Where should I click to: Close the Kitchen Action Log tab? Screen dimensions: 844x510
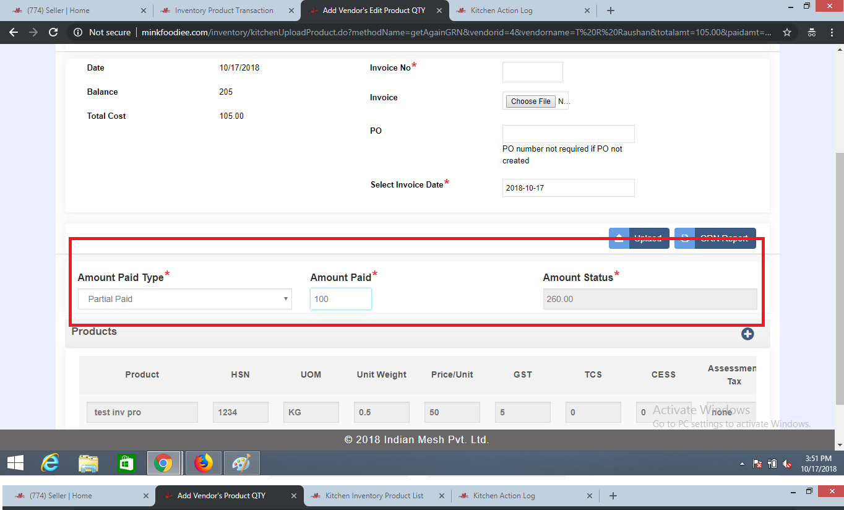click(x=587, y=11)
